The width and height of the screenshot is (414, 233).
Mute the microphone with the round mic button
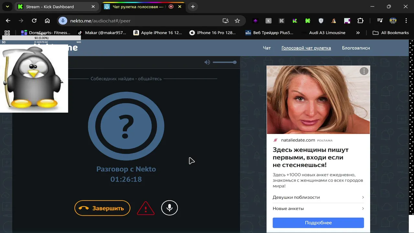click(169, 208)
